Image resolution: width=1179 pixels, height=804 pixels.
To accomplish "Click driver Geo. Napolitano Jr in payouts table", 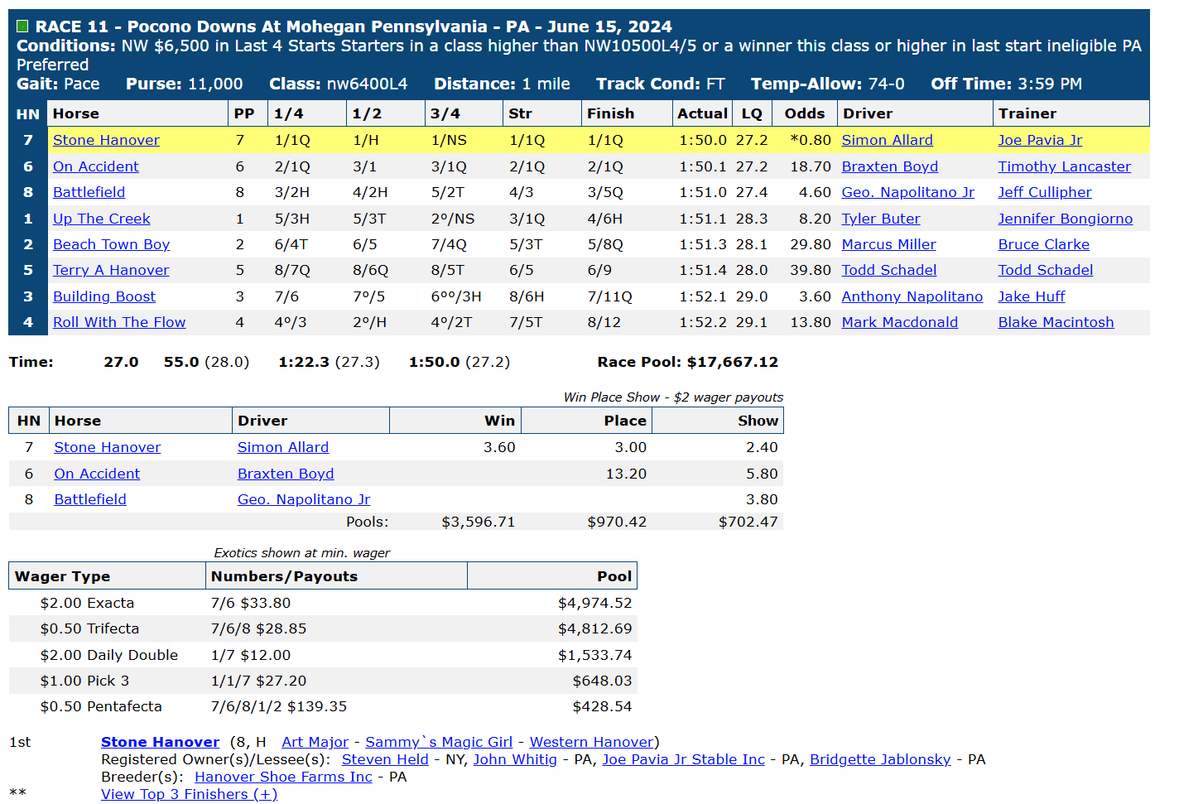I will [304, 499].
